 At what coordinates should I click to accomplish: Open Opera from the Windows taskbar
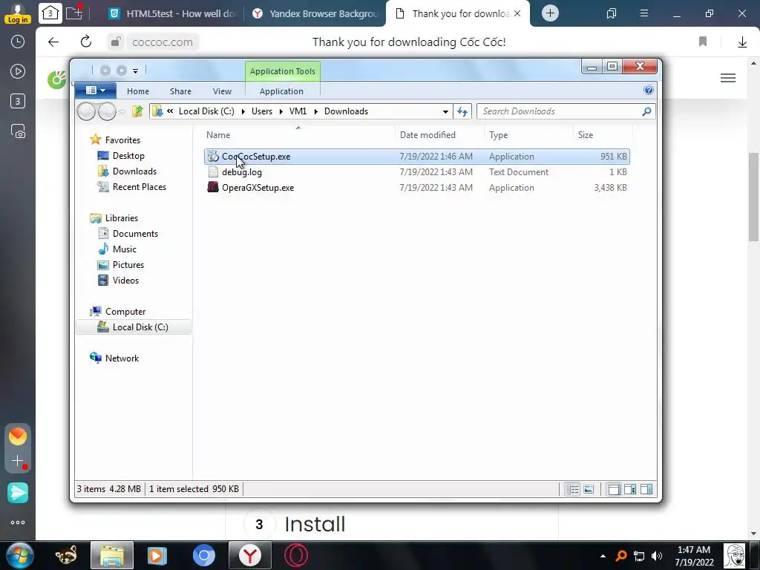[295, 555]
